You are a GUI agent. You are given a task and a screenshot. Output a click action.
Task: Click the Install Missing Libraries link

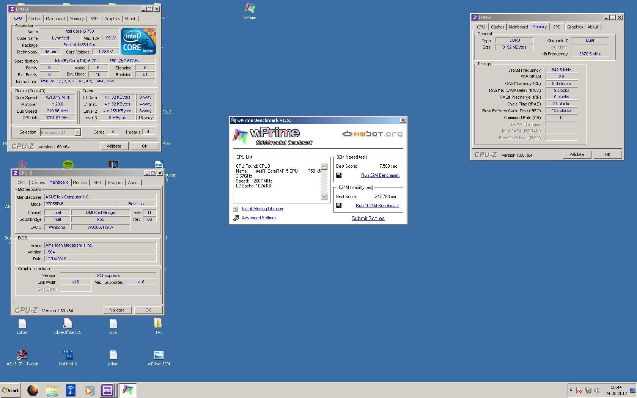[262, 209]
